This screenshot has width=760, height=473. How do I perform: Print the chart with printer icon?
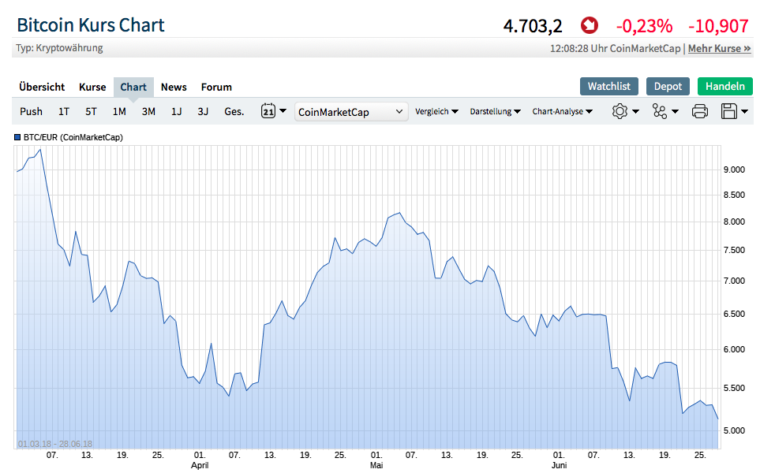(699, 111)
